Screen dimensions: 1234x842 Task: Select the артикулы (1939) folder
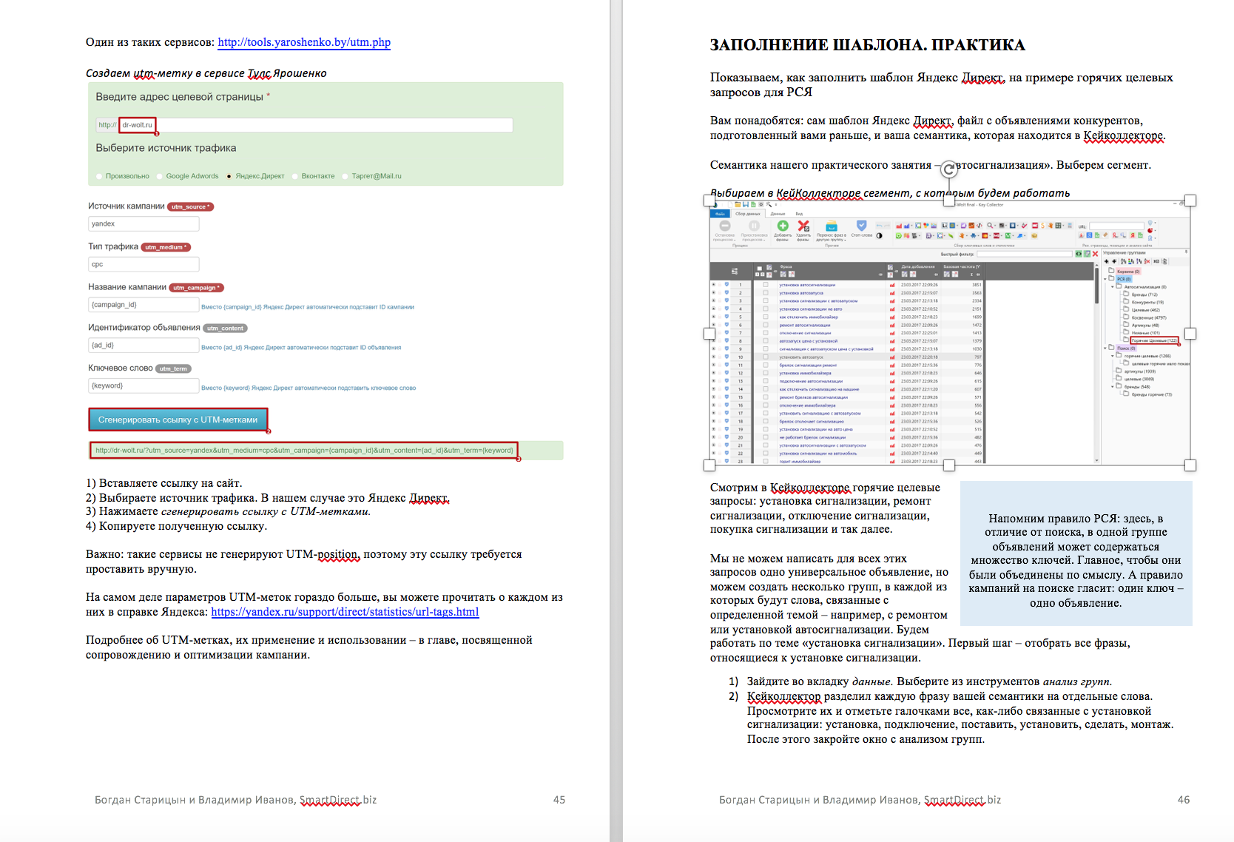pos(1139,371)
